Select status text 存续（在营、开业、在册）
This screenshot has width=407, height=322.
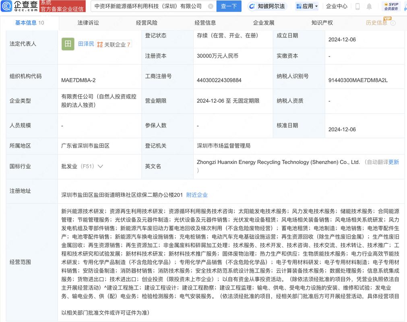[227, 35]
